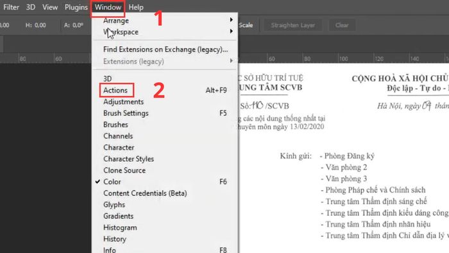Choose Find Extensions on Exchange (legacy)
The width and height of the screenshot is (449, 253).
165,49
